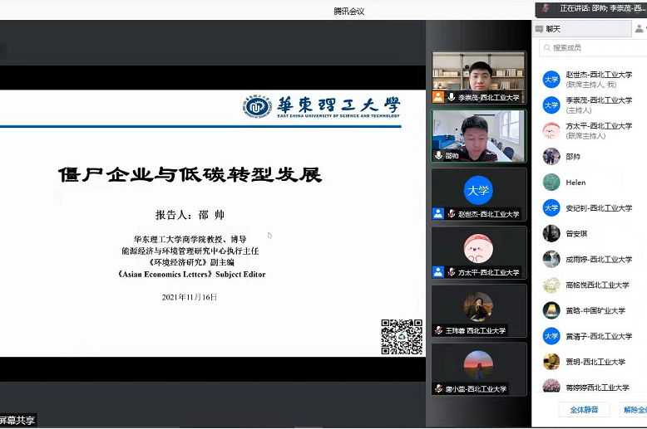Click the microphone icon on 邵帅's video tile
Screen dimensions: 647x429
tap(438, 155)
